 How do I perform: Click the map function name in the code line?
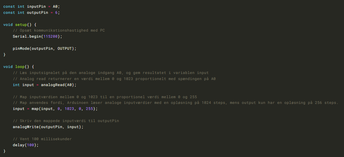tap(34, 109)
